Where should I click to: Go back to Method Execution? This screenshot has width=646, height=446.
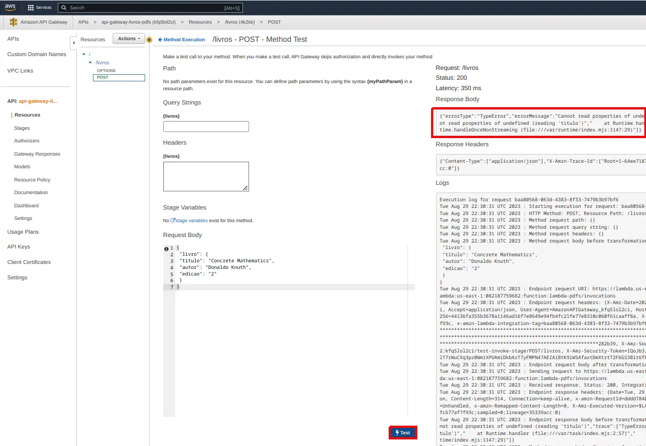[x=181, y=40]
